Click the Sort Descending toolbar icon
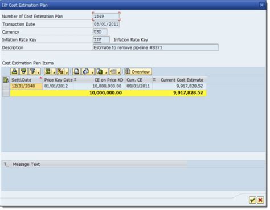Image resolution: width=270 pixels, height=210 pixels. 23,71
